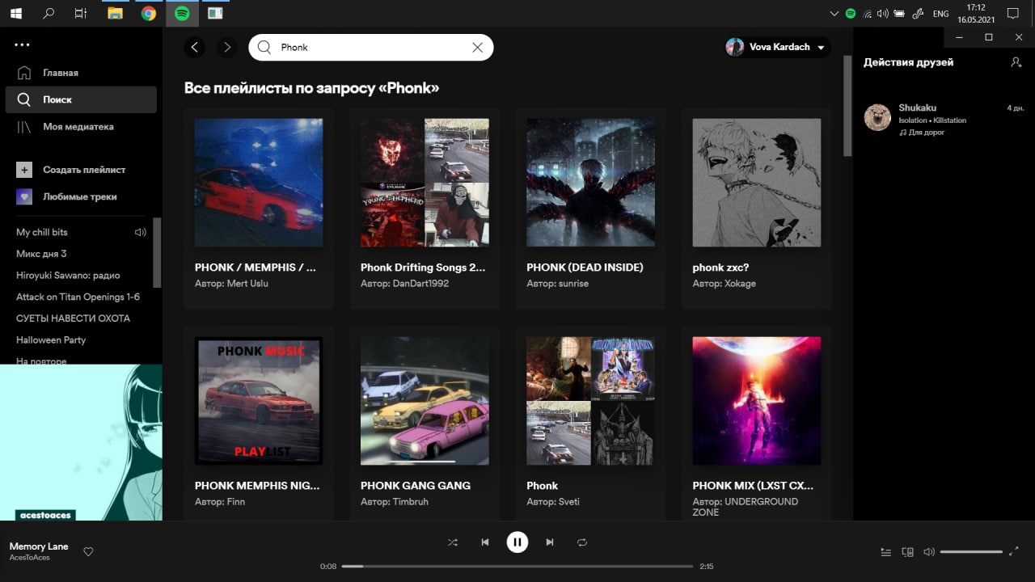Open Attack on Titan Openings 1-6
1035x582 pixels.
tap(78, 297)
